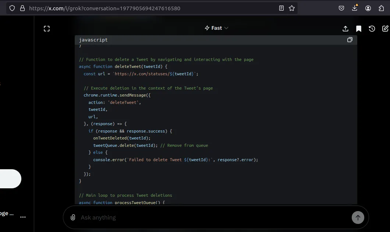Bookmark this page with the star icon
The height and width of the screenshot is (232, 390).
292,8
